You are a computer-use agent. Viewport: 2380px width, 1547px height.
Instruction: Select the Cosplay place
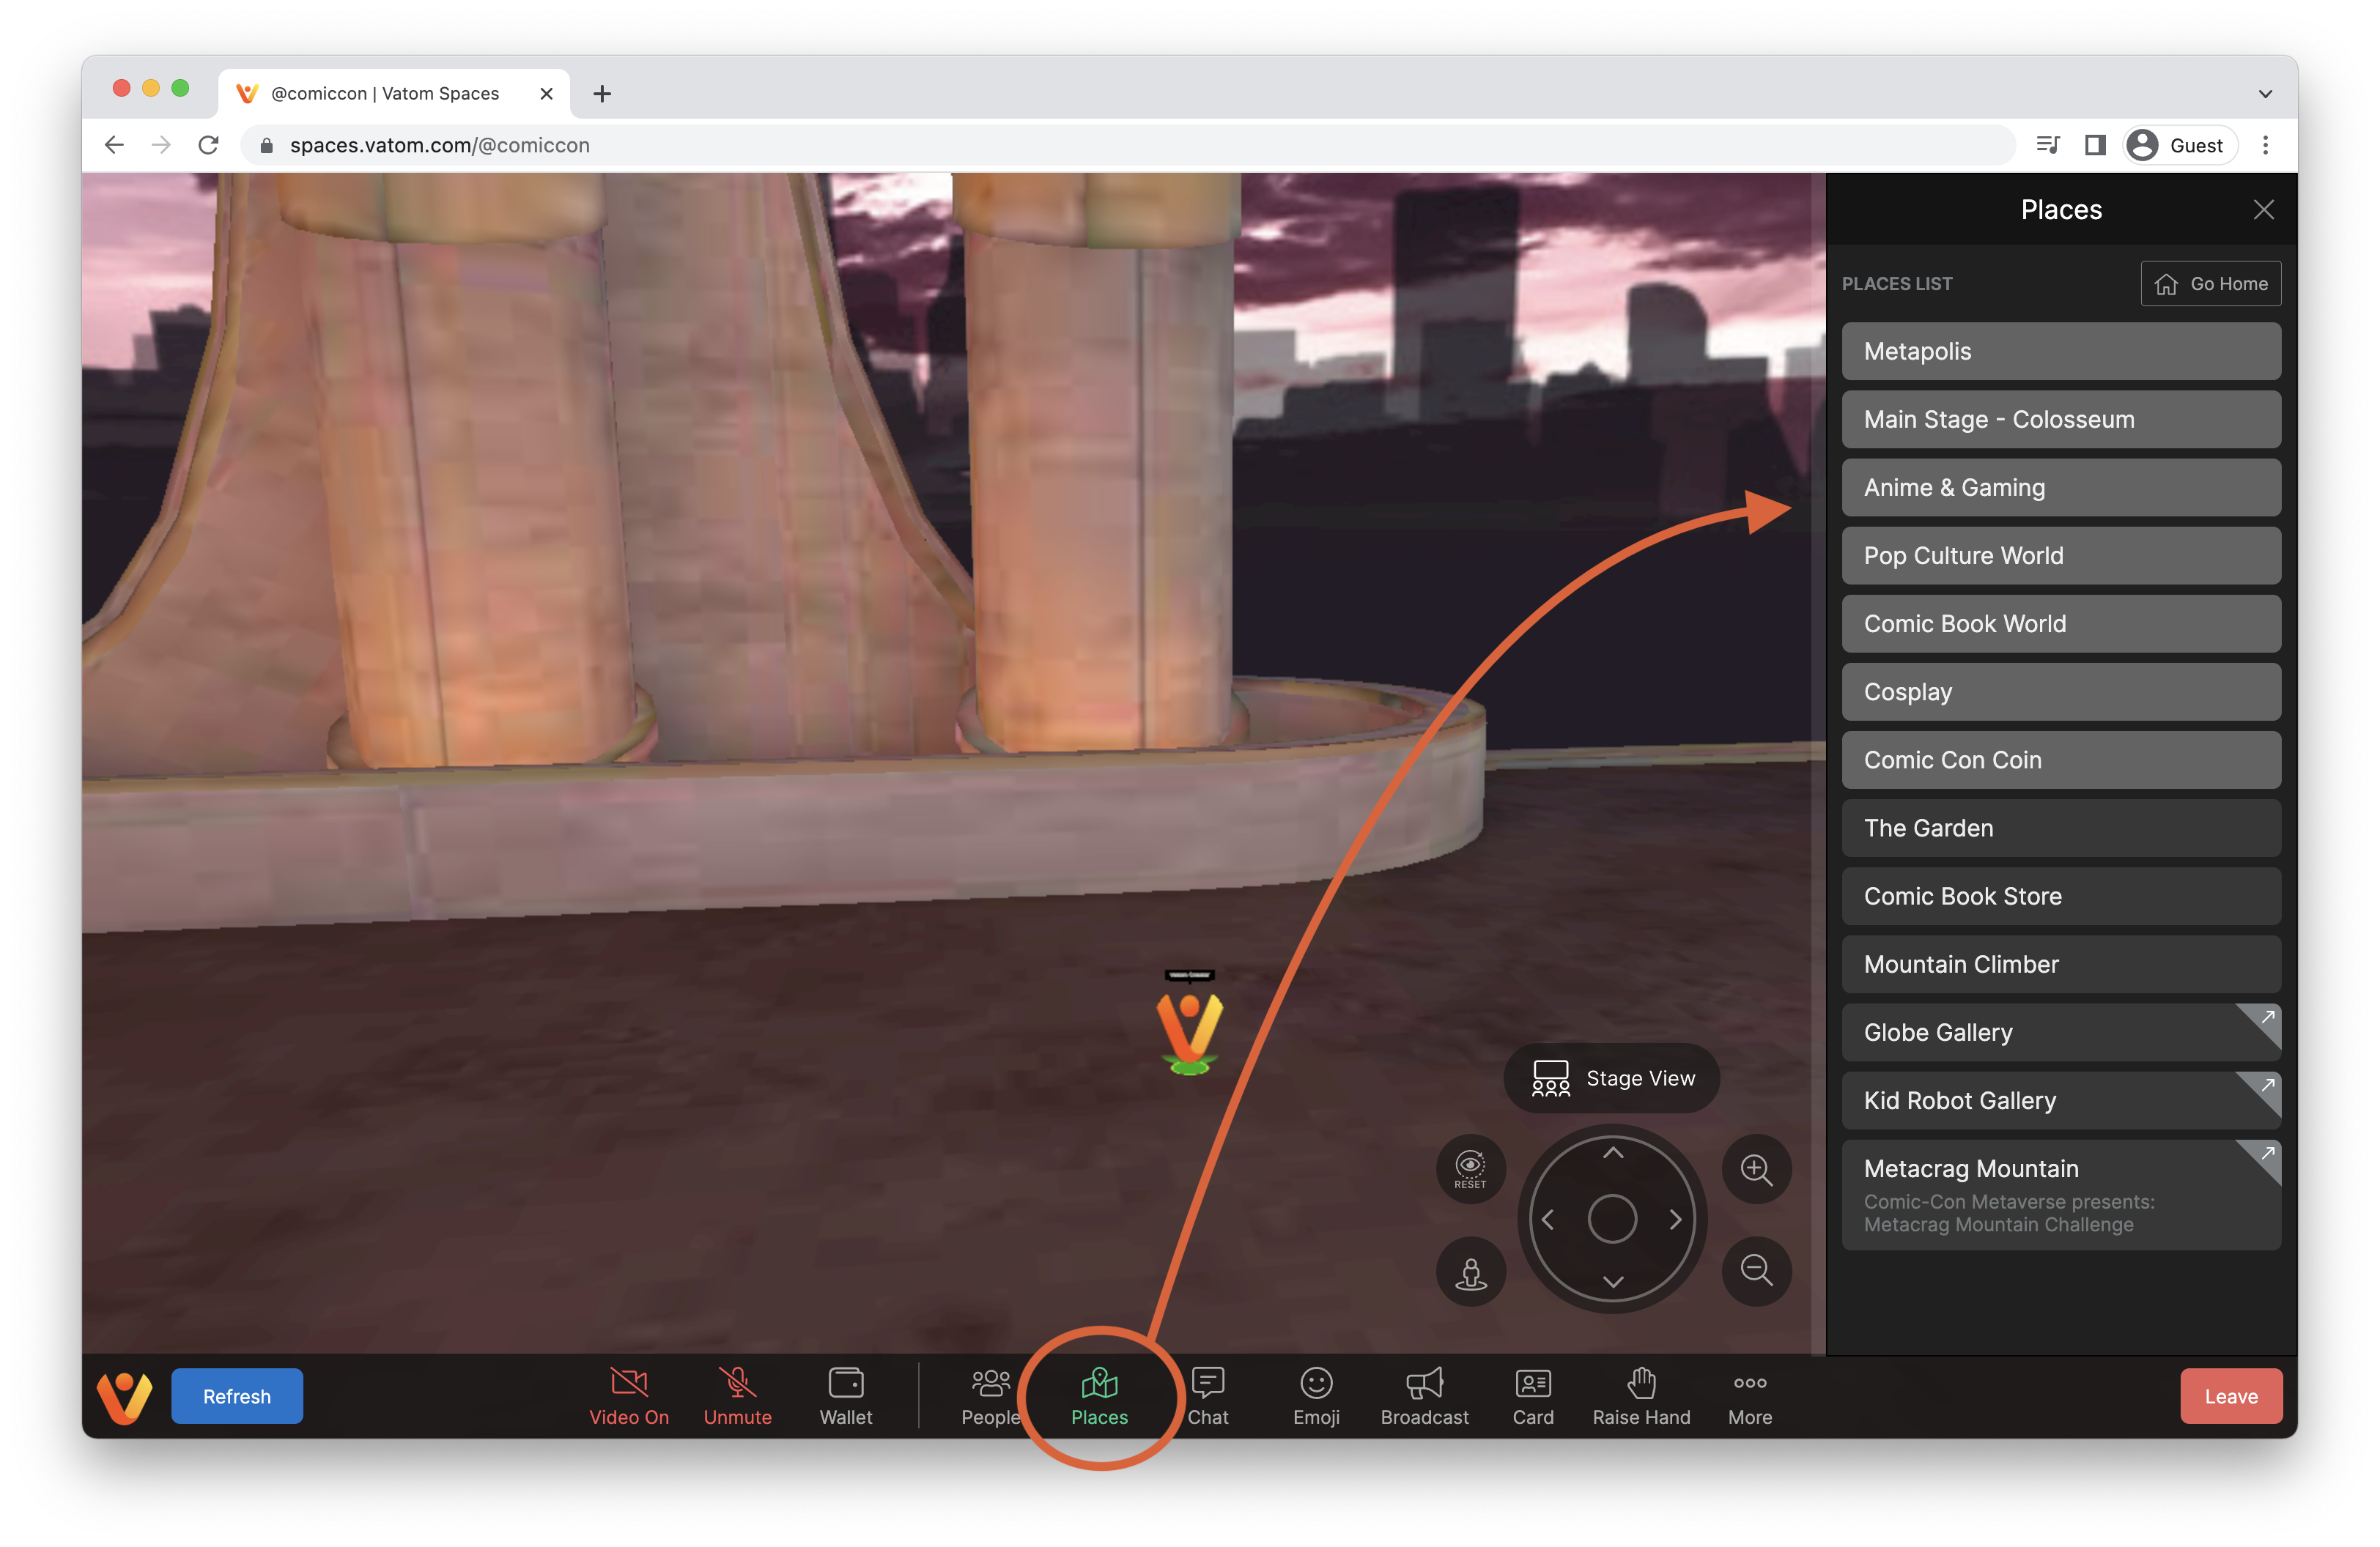2061,691
